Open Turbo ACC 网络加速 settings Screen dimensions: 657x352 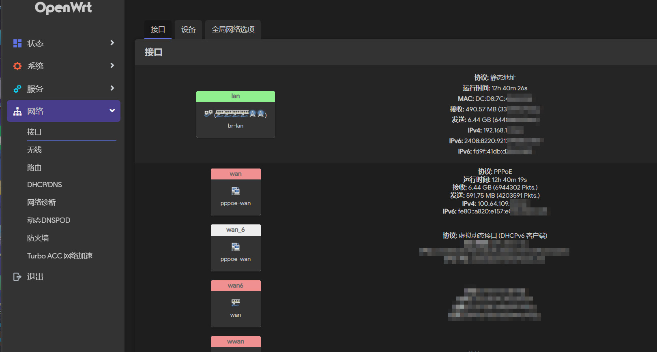click(60, 256)
